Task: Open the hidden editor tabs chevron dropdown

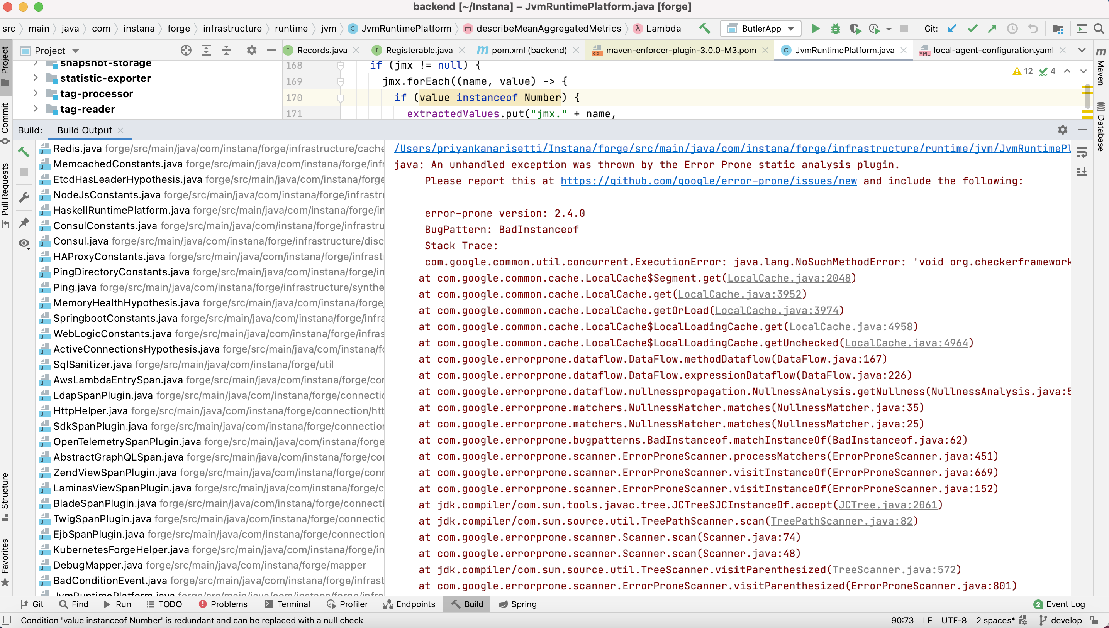Action: click(x=1082, y=50)
